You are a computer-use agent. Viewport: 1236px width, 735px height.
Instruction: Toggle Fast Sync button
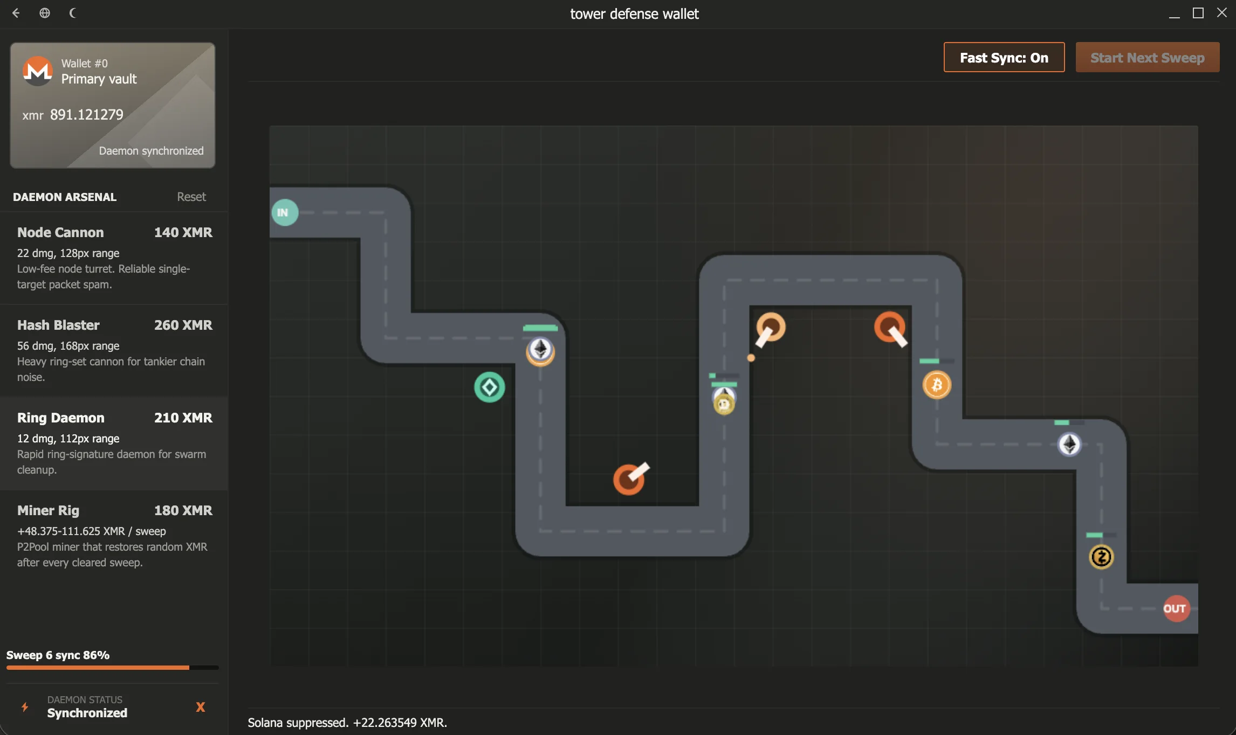tap(1004, 57)
